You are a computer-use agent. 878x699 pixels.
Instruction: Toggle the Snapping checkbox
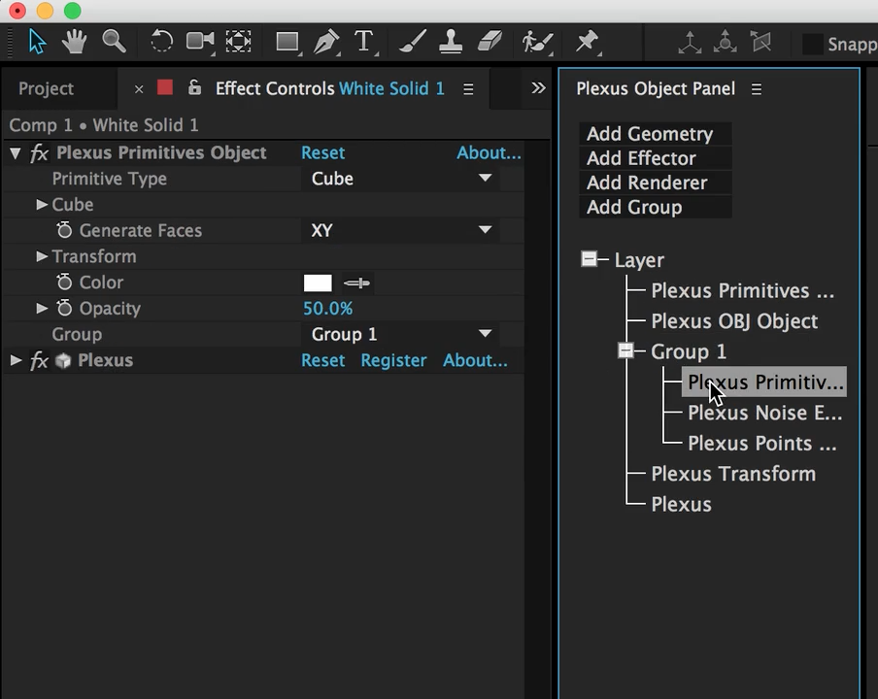[x=813, y=44]
